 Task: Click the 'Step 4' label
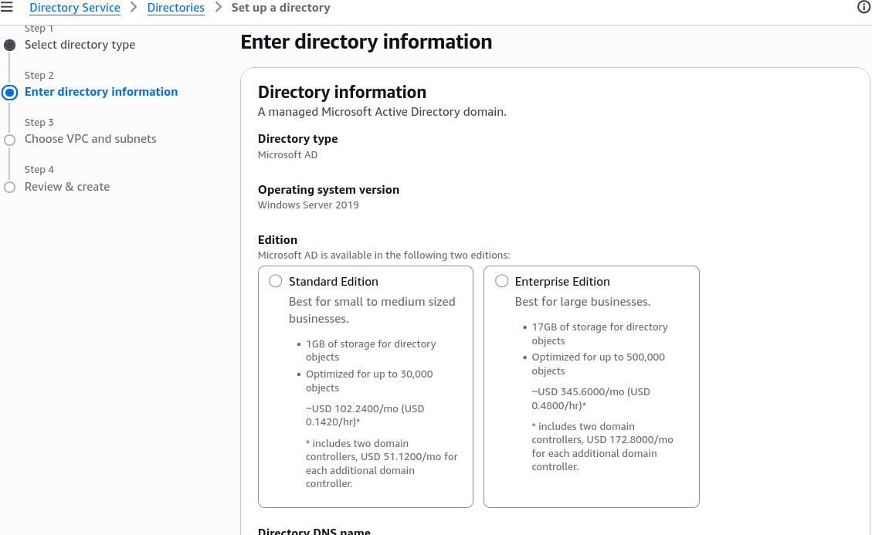click(39, 170)
